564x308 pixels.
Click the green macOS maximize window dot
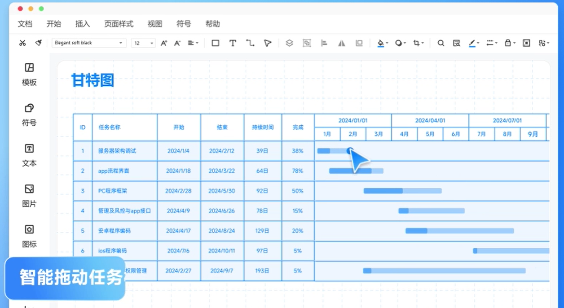[41, 9]
